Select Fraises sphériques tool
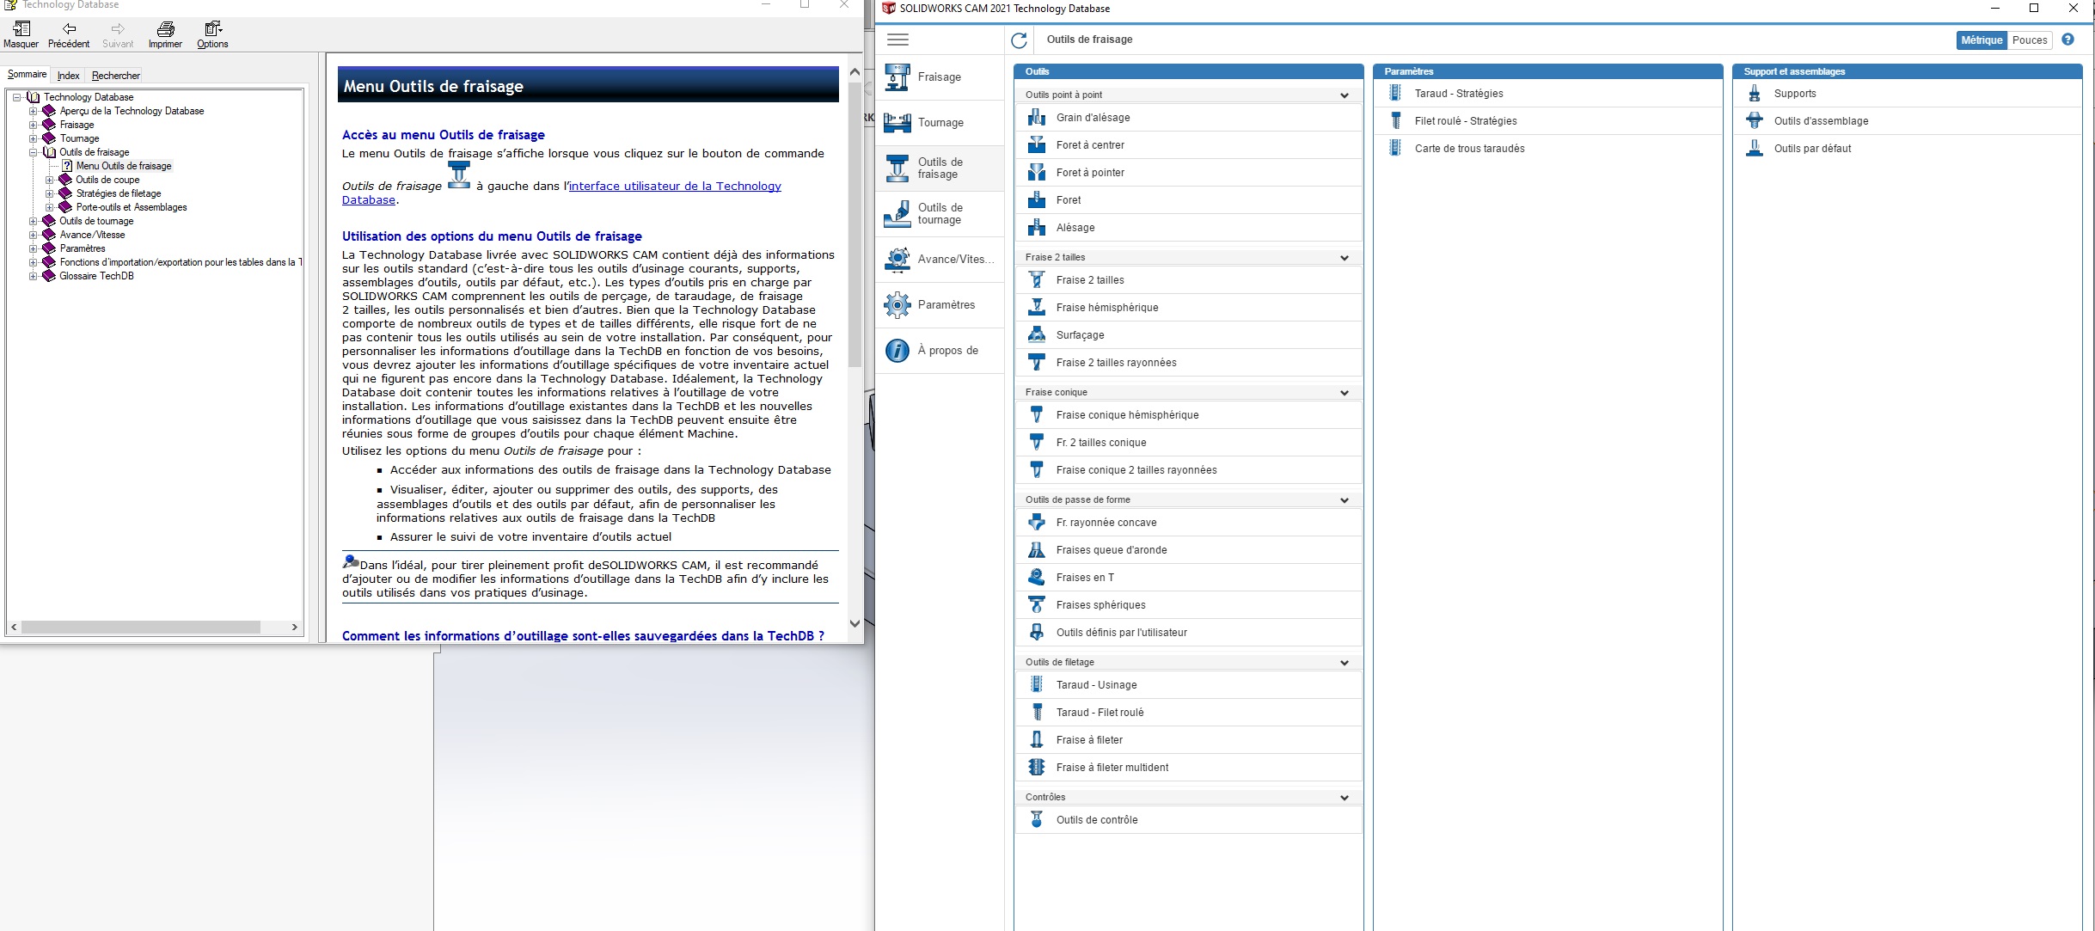Image resolution: width=2095 pixels, height=931 pixels. click(1189, 605)
